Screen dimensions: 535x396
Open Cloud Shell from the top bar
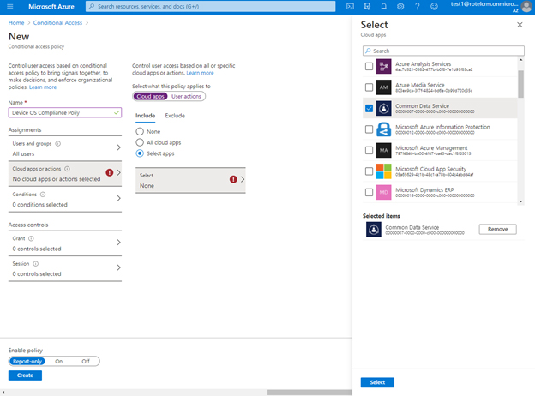(x=350, y=7)
